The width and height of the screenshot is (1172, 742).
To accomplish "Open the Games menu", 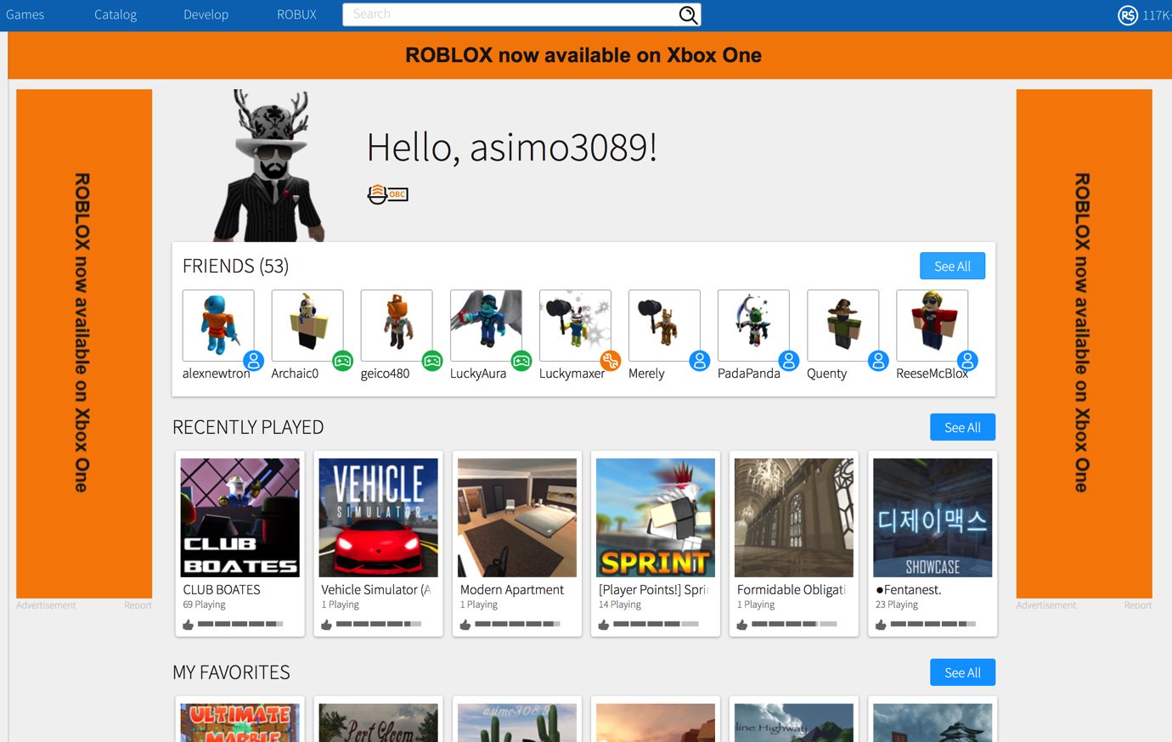I will pyautogui.click(x=25, y=14).
